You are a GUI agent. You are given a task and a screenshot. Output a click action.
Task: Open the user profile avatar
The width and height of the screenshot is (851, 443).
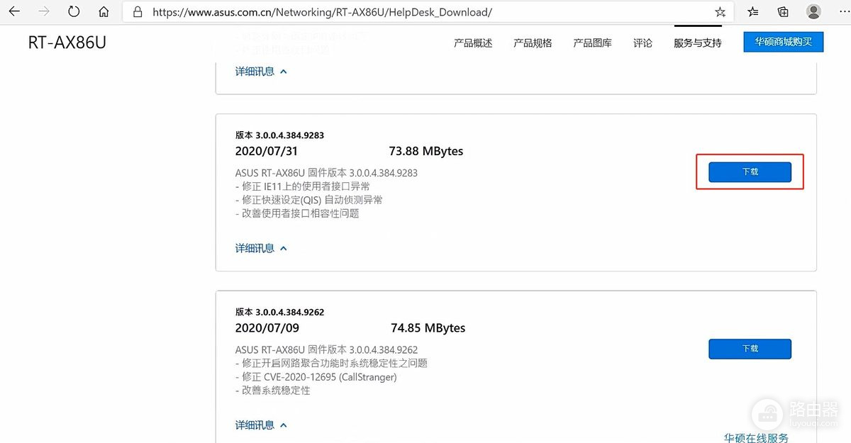[x=813, y=11]
